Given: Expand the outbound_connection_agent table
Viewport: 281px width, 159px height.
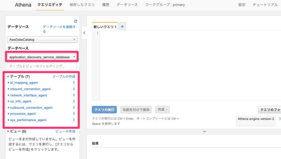Looking at the screenshot, I should pos(8,108).
